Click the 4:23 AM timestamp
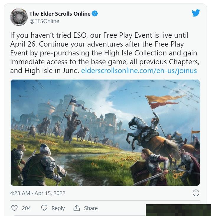Viewport: 211px width, 216px height. [20, 193]
